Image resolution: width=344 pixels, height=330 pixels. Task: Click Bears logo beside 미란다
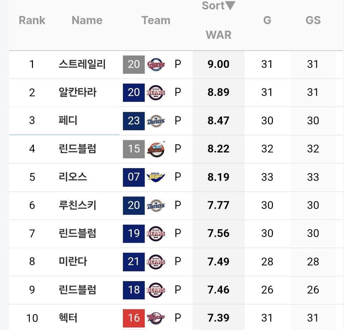click(156, 261)
